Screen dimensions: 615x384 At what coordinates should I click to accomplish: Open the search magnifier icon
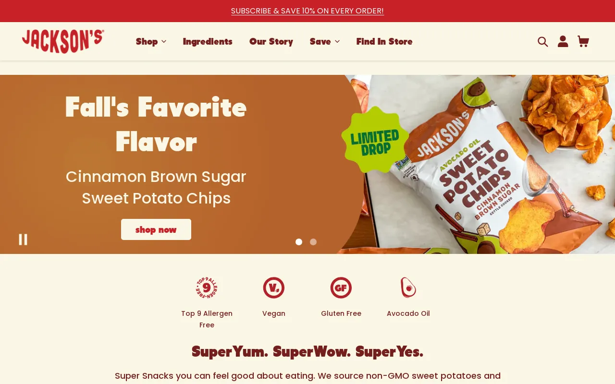click(x=543, y=42)
